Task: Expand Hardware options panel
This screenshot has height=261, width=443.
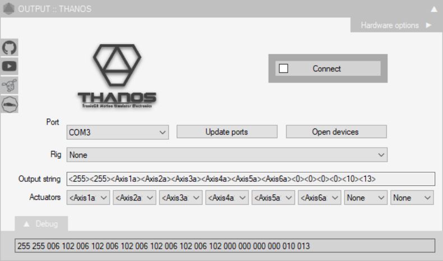Action: click(396, 25)
